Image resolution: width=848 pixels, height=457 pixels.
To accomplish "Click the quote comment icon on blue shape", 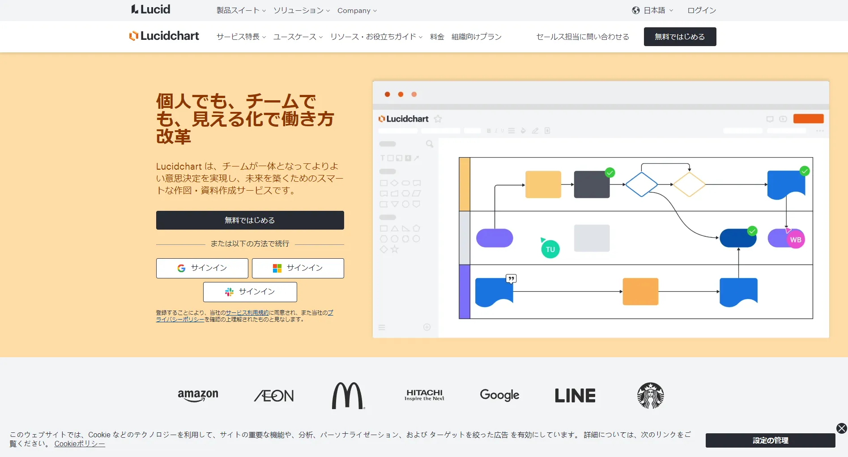I will (x=511, y=279).
